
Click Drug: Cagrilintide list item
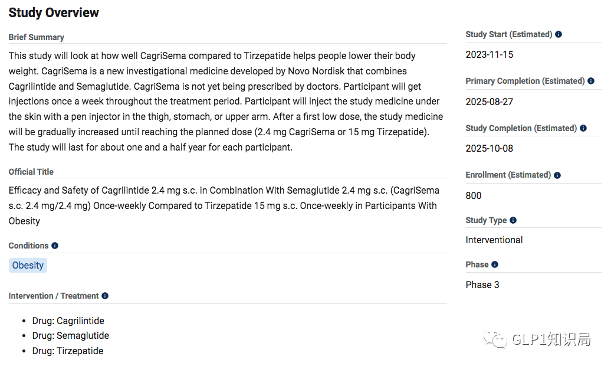pyautogui.click(x=68, y=321)
